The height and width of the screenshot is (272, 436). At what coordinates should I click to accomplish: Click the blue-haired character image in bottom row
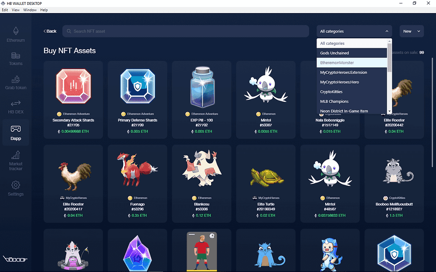[330, 255]
